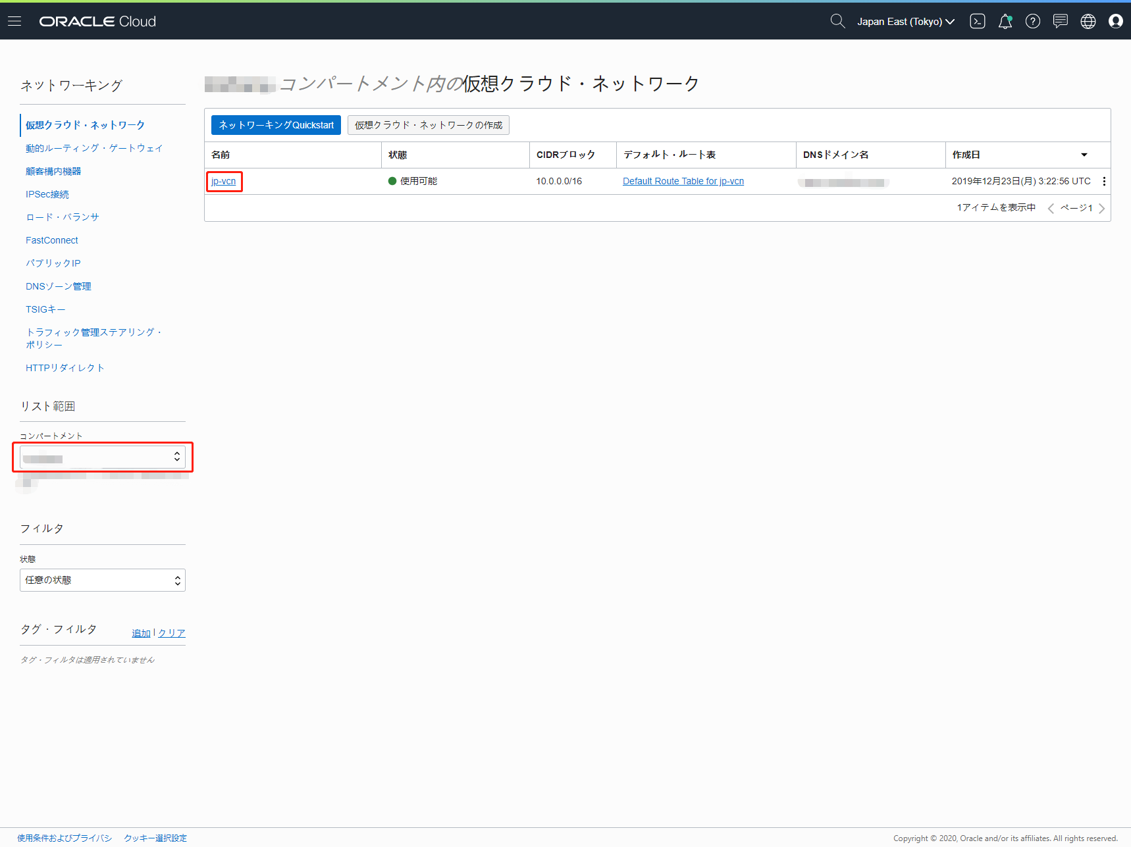Open the help question mark icon
The height and width of the screenshot is (847, 1131).
coord(1032,21)
